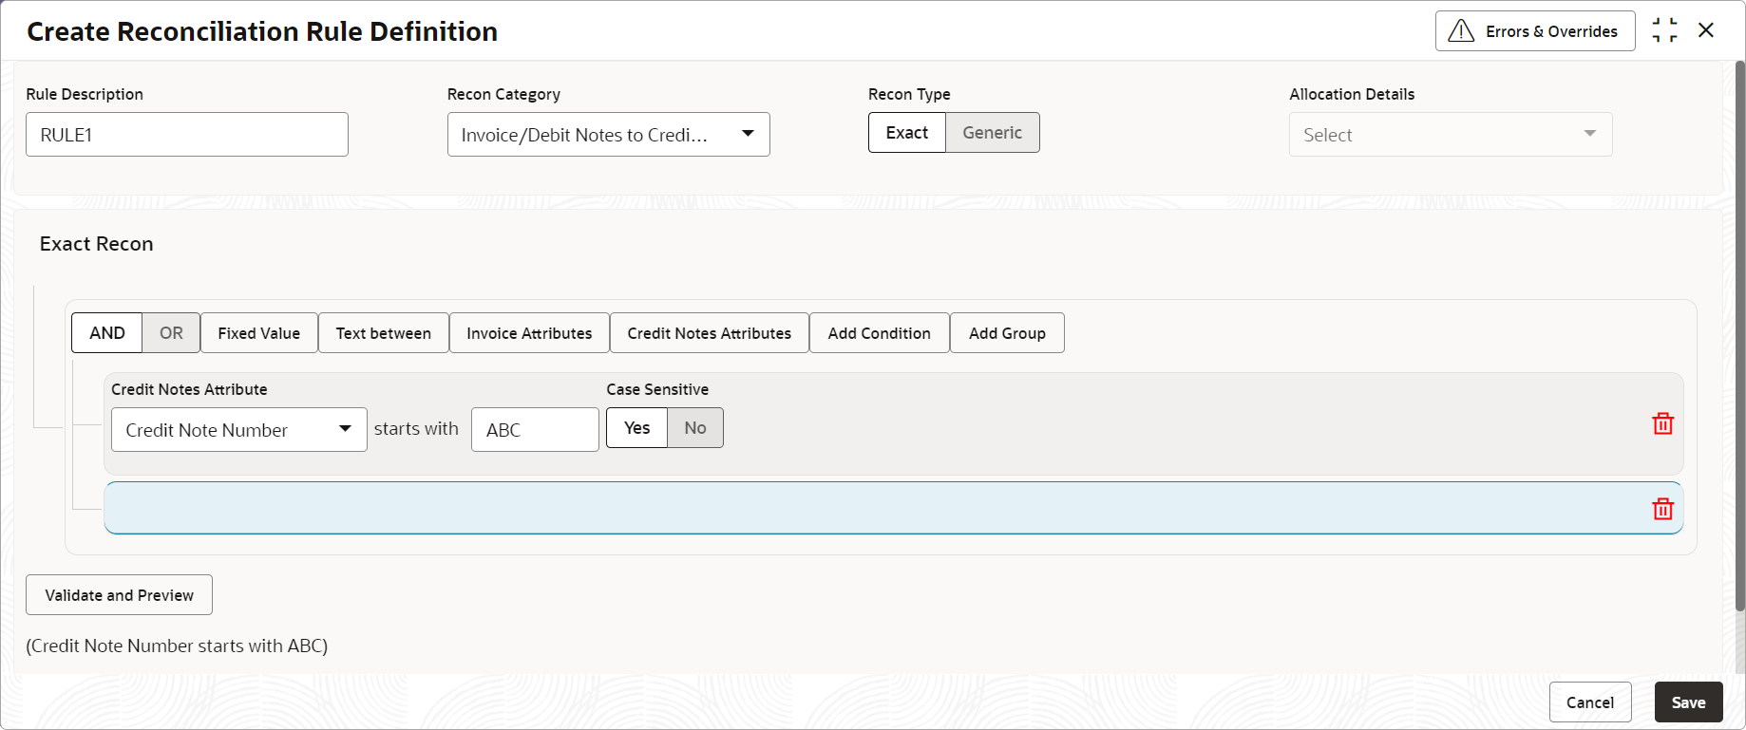Switch recon type to Generic
This screenshot has width=1746, height=730.
click(x=993, y=133)
